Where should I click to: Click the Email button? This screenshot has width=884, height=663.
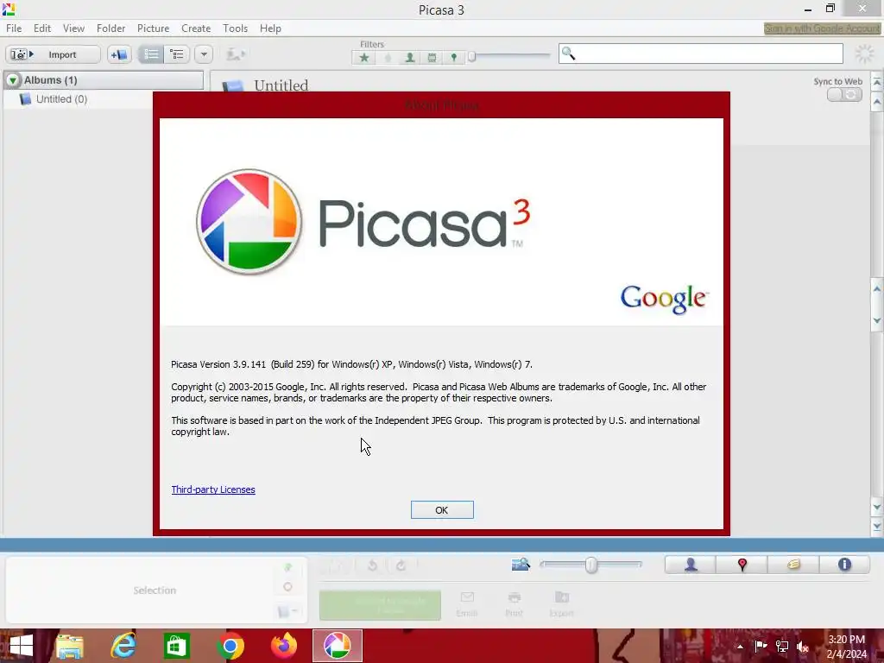click(467, 604)
